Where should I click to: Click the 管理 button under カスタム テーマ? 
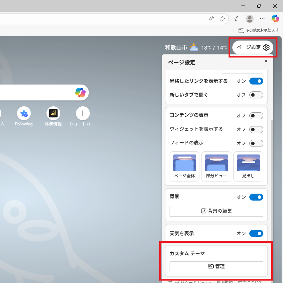click(x=216, y=266)
